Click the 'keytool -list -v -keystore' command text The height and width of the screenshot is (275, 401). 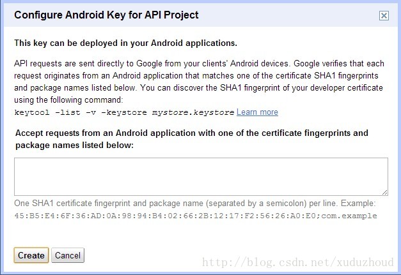(81, 112)
